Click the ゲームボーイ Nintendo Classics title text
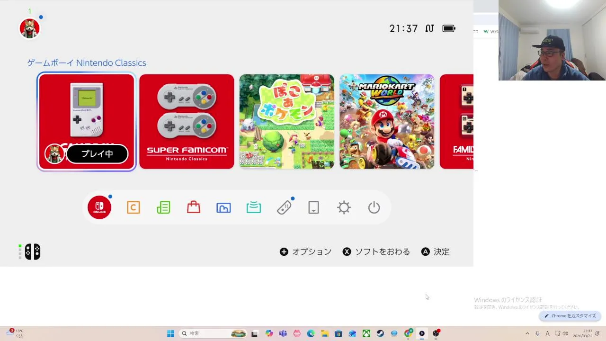Viewport: 606px width, 341px height. coord(87,63)
